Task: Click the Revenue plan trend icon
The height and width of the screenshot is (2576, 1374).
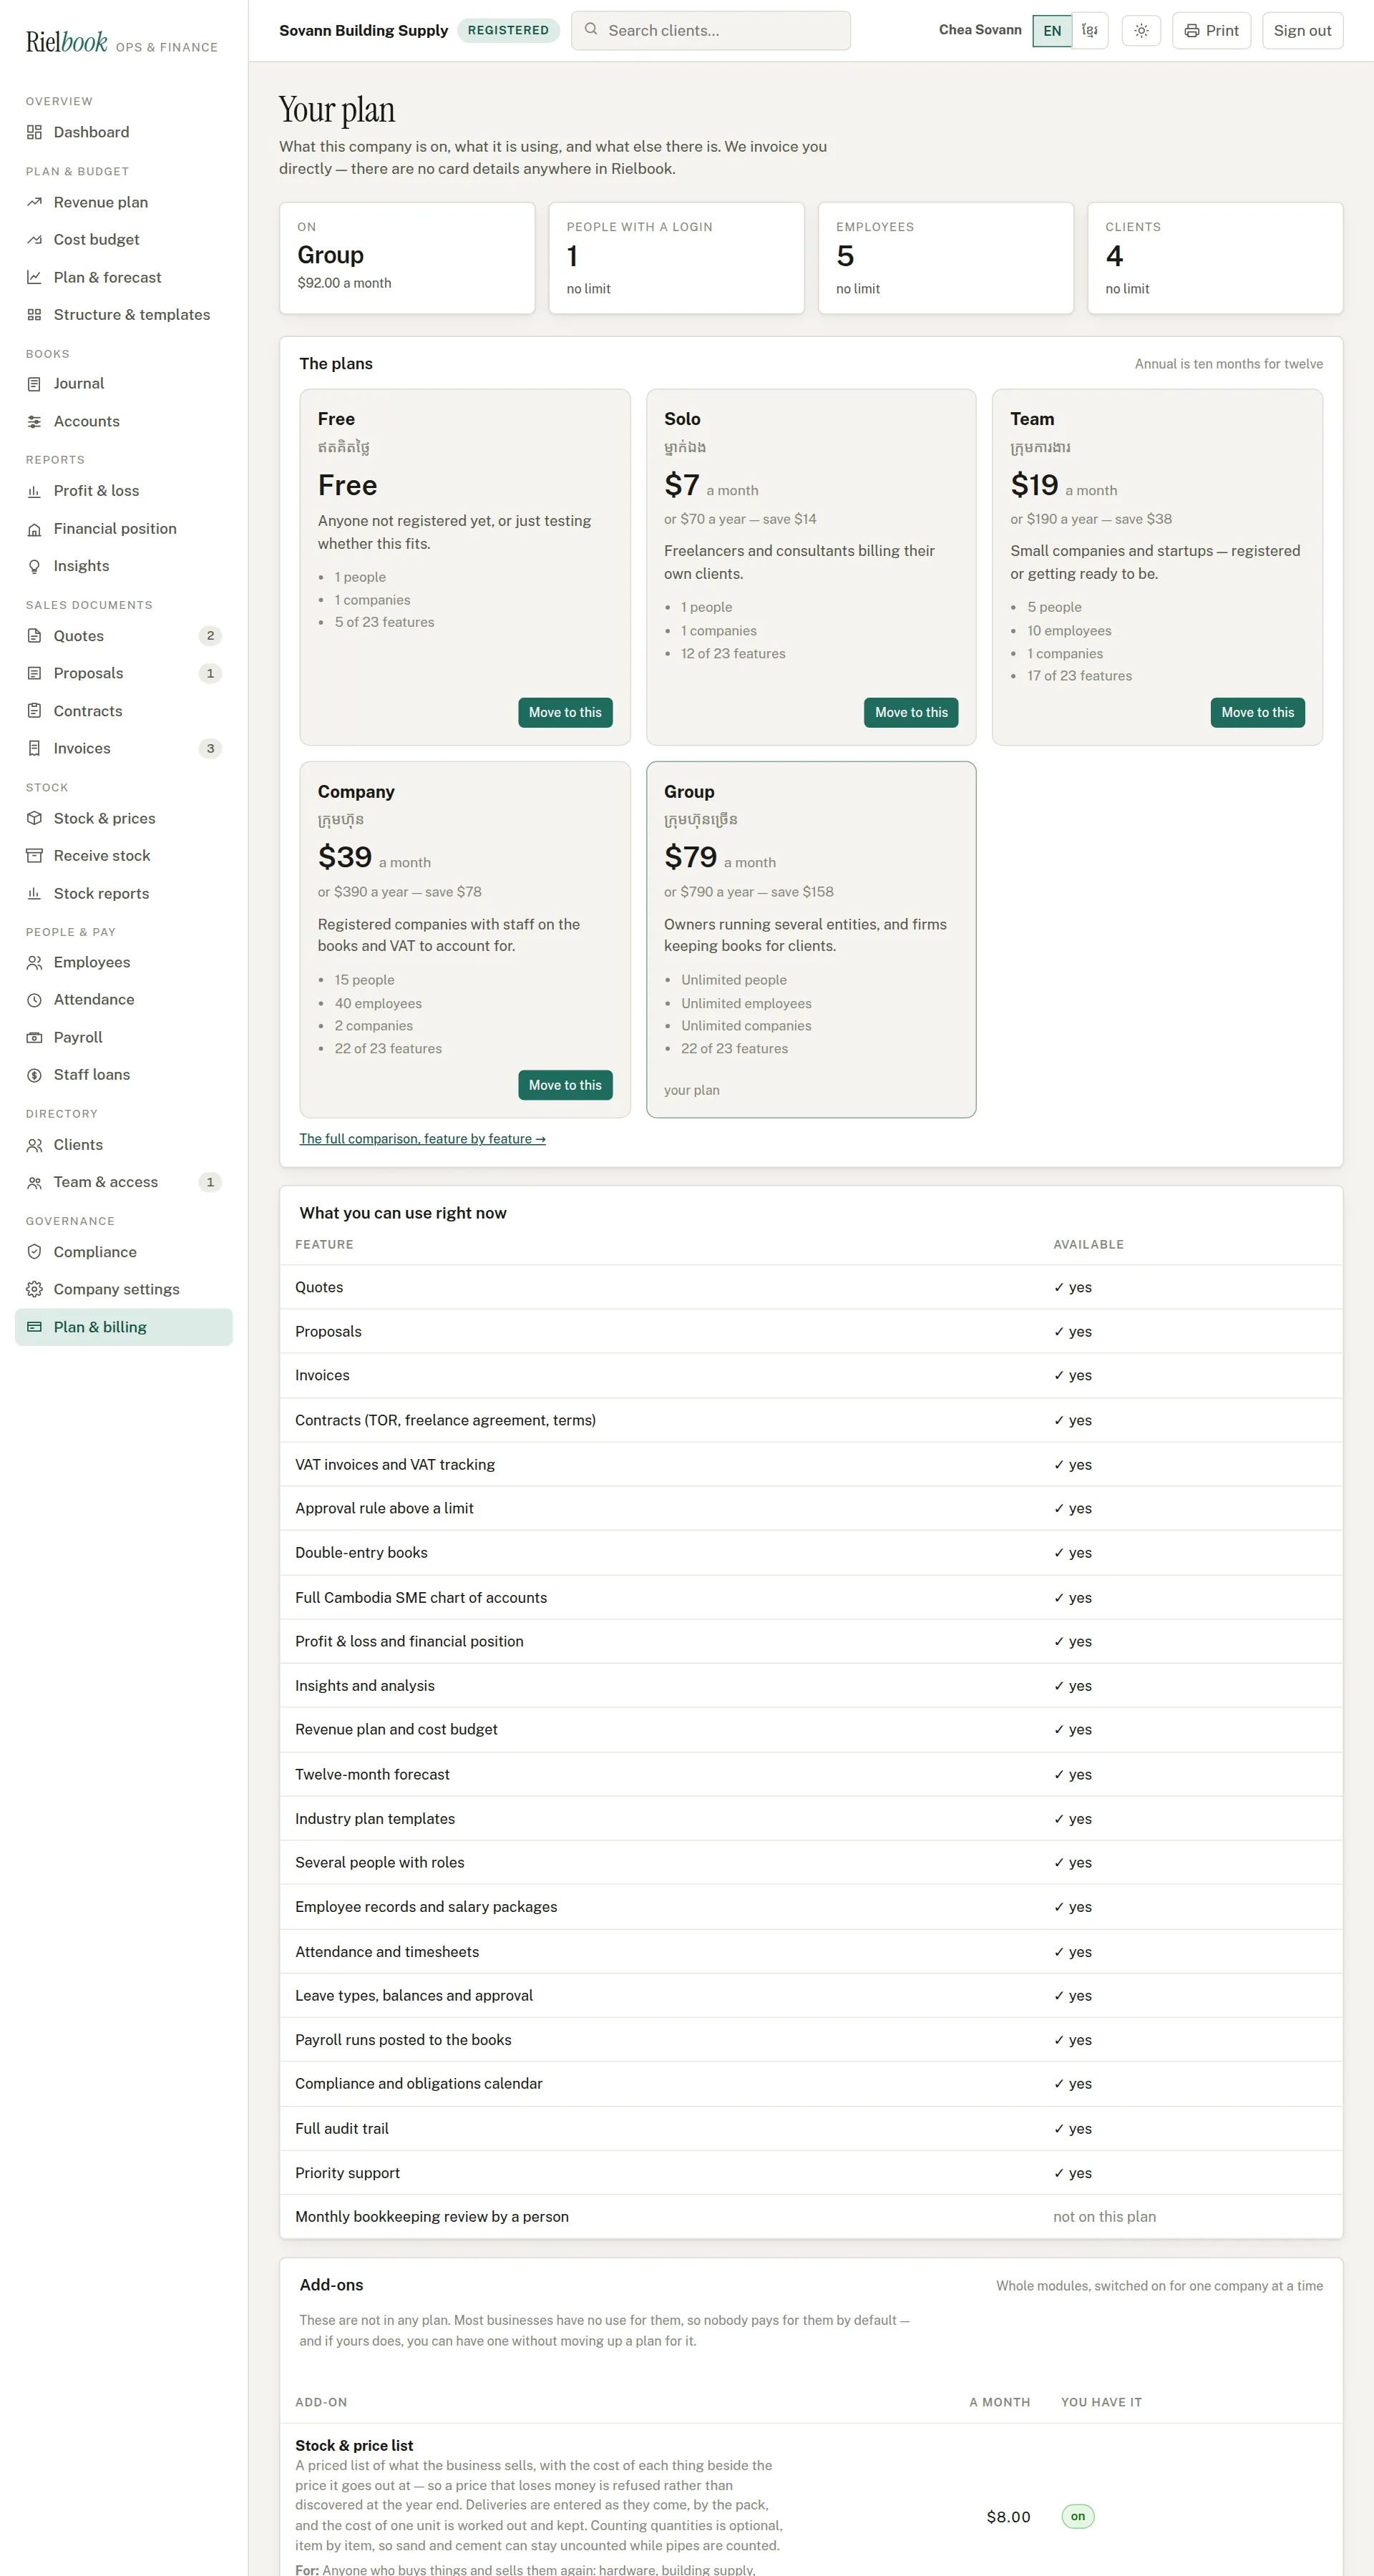Action: (34, 202)
